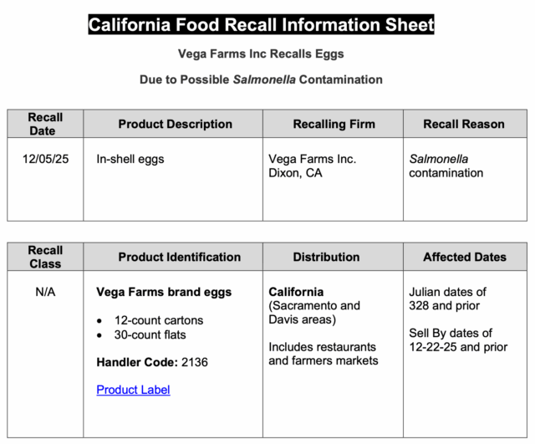
Task: Click the Affected Dates column header
Action: (464, 257)
